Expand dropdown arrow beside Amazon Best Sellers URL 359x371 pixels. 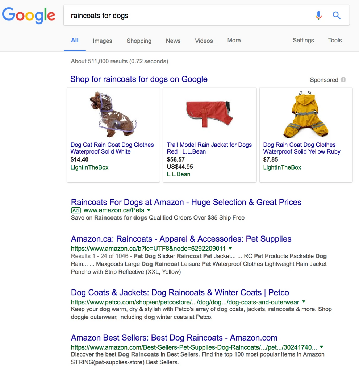tap(321, 347)
